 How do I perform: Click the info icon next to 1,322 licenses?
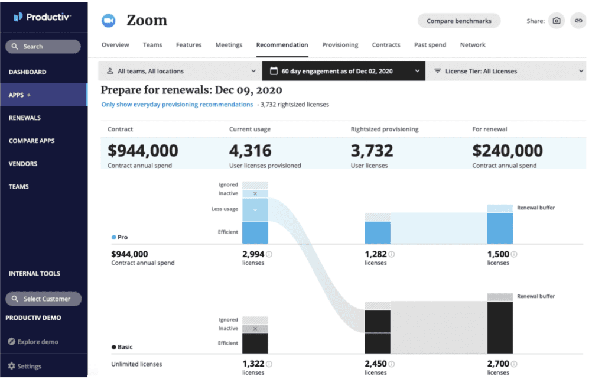click(x=269, y=364)
